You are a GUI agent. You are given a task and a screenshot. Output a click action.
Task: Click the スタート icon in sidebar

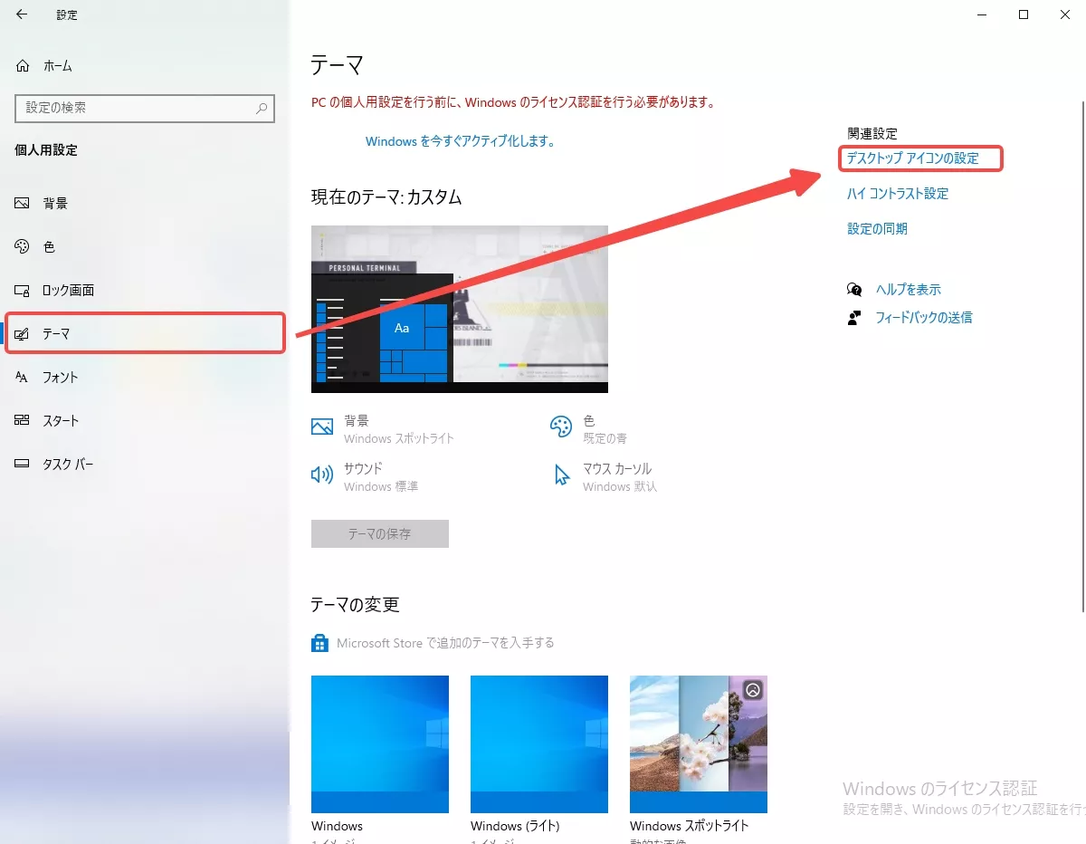coord(23,421)
